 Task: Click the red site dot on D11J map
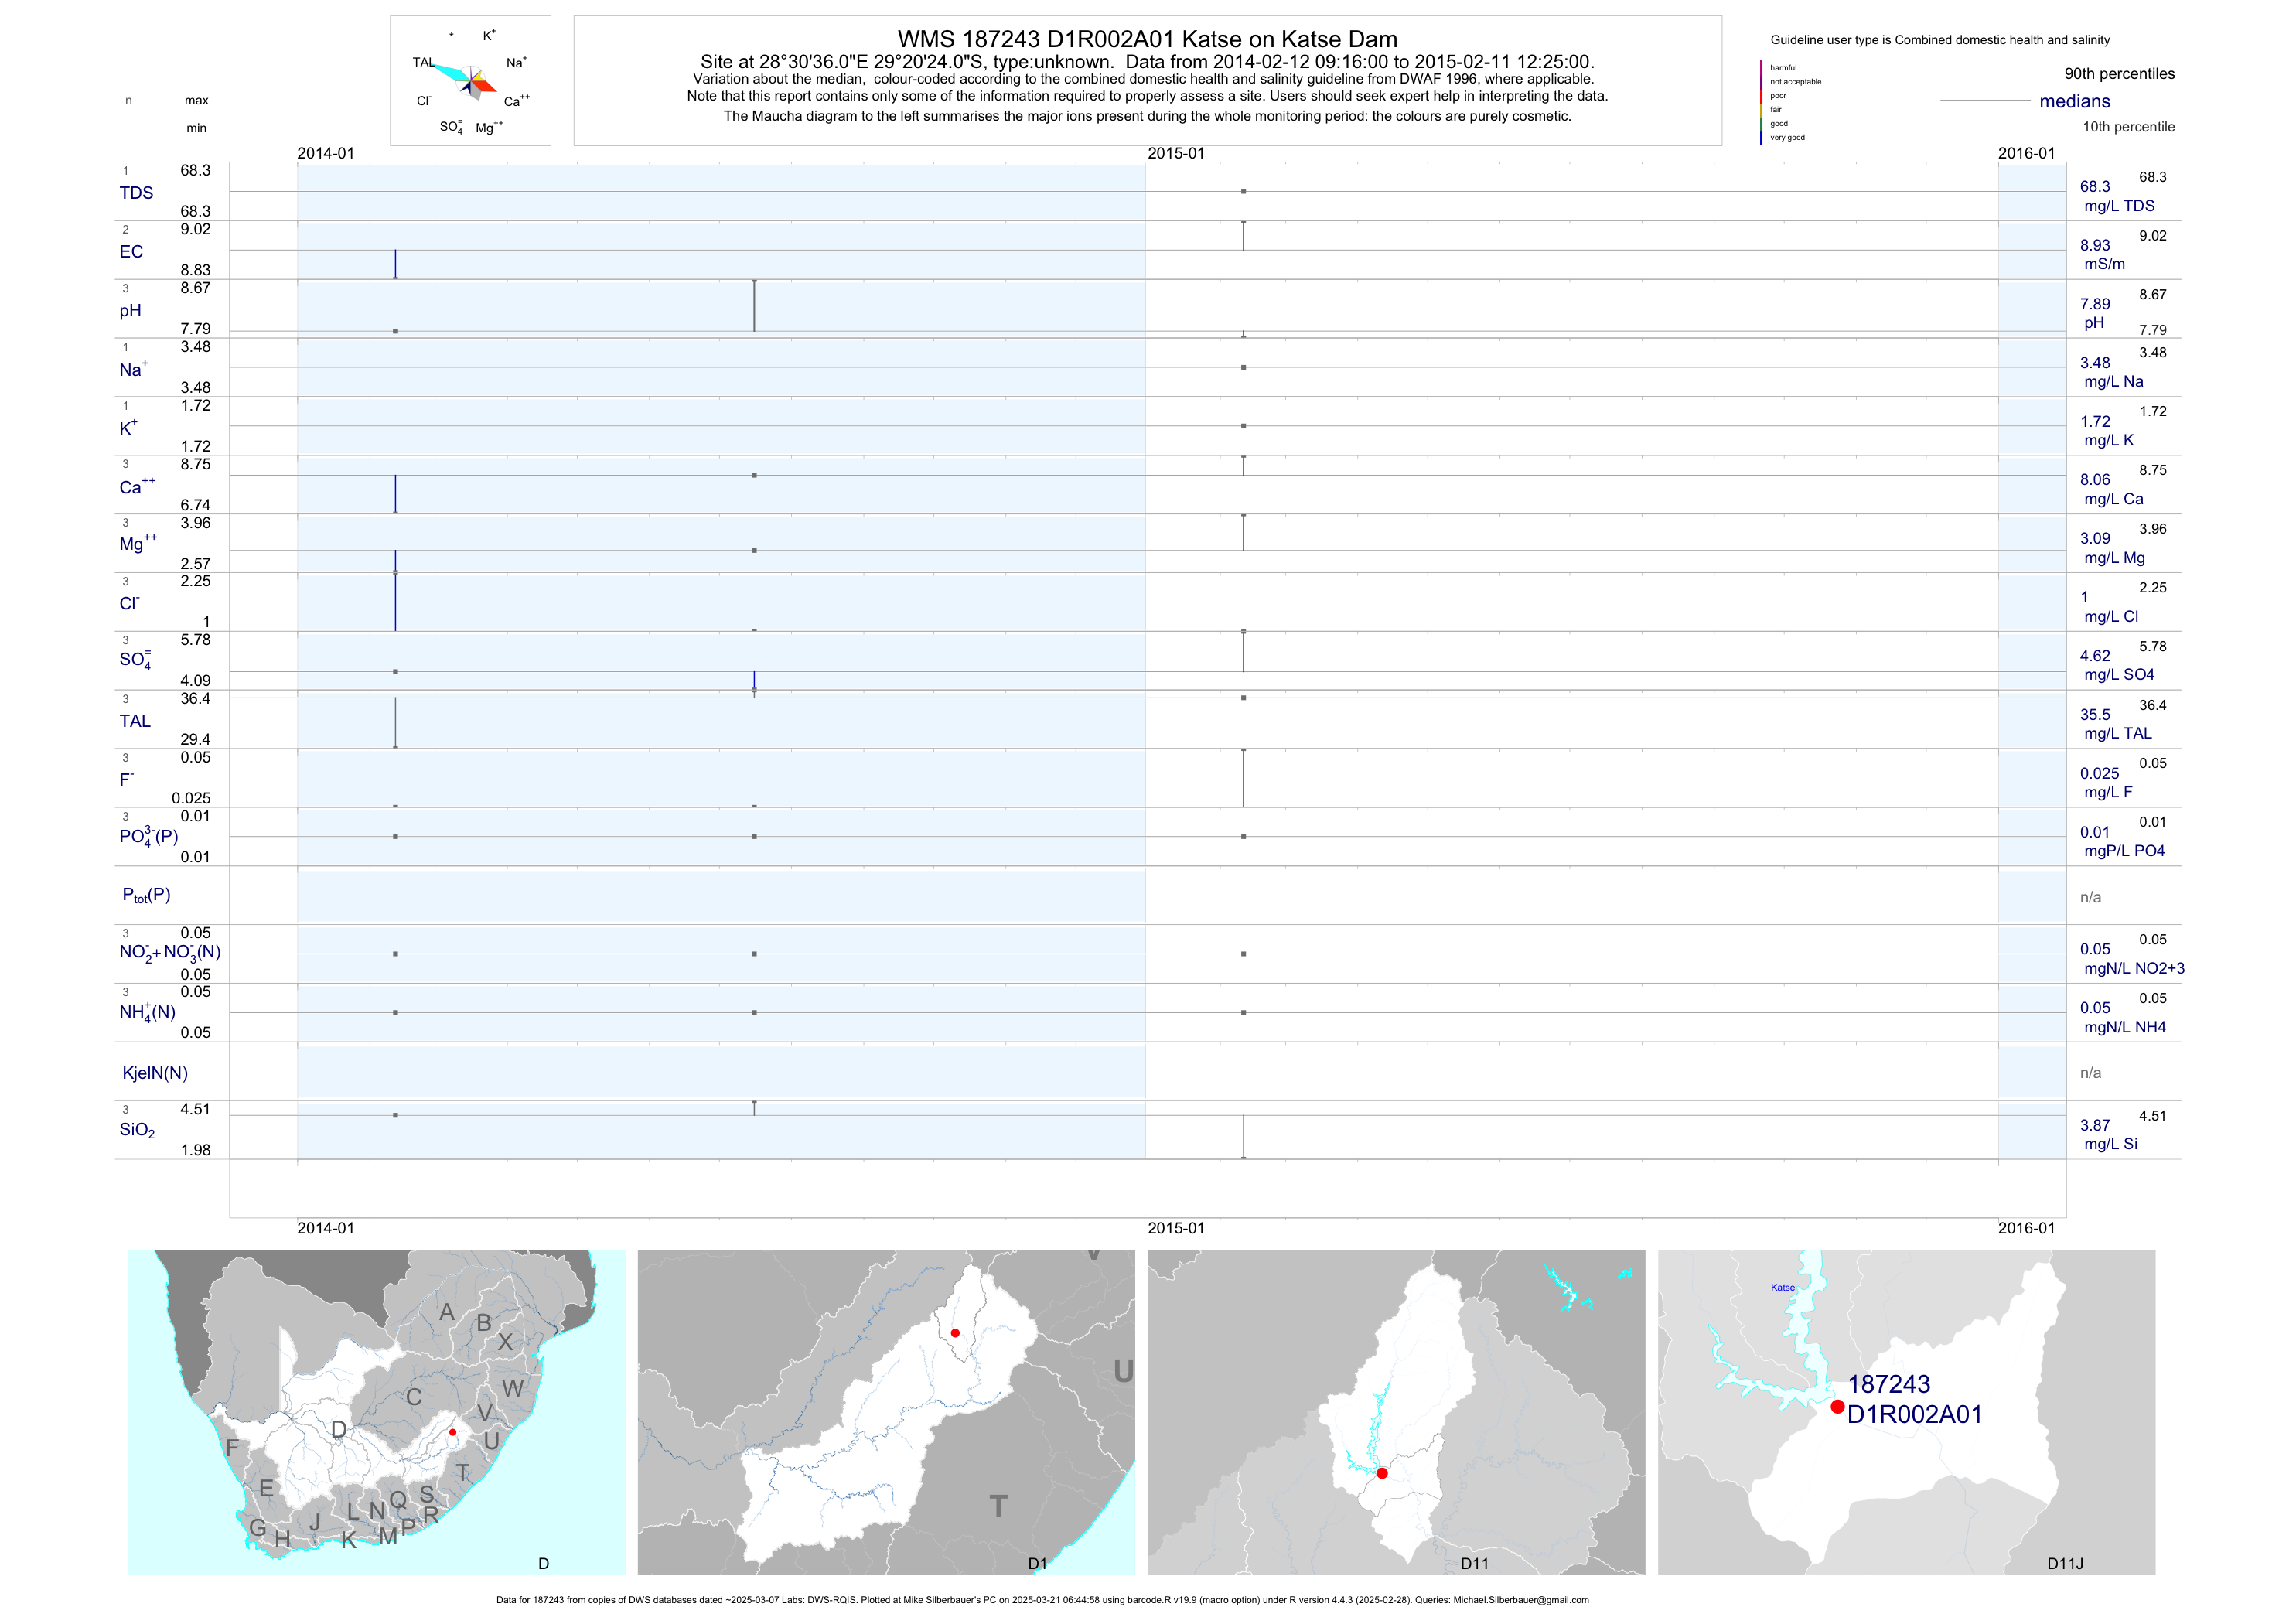[1837, 1406]
